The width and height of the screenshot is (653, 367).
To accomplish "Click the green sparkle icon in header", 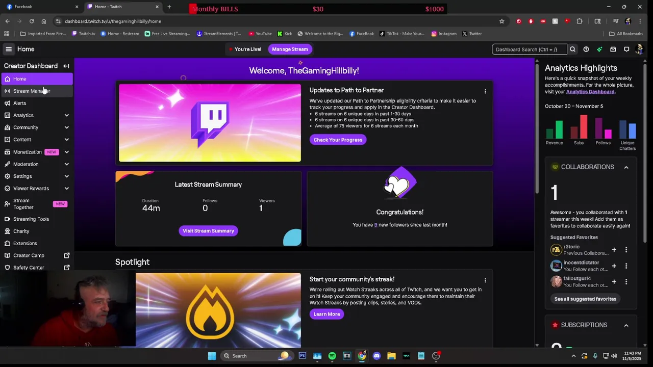I will (599, 49).
